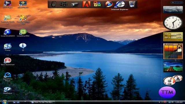Open the EE info bubble icon

23,47
